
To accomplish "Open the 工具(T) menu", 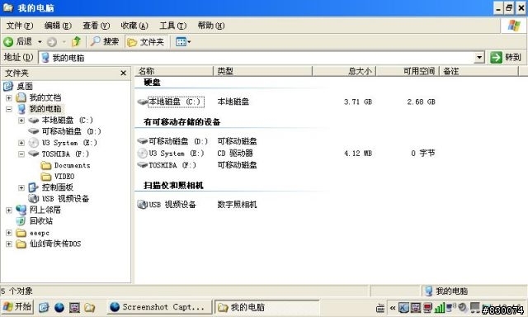I will point(172,26).
